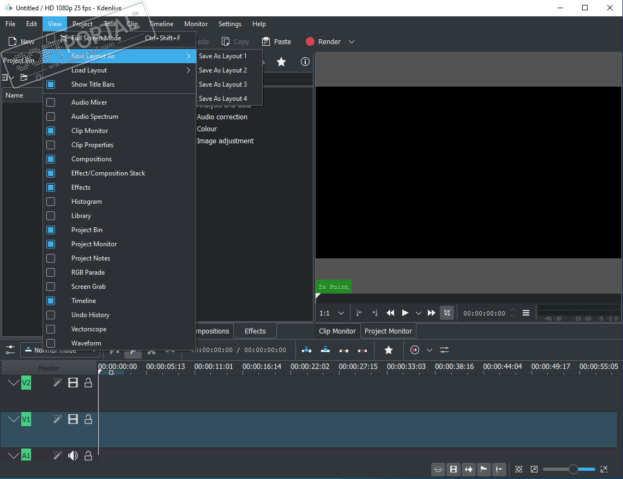Screen dimensions: 623x479
Task: Hide video of track V2
Action: click(x=73, y=383)
